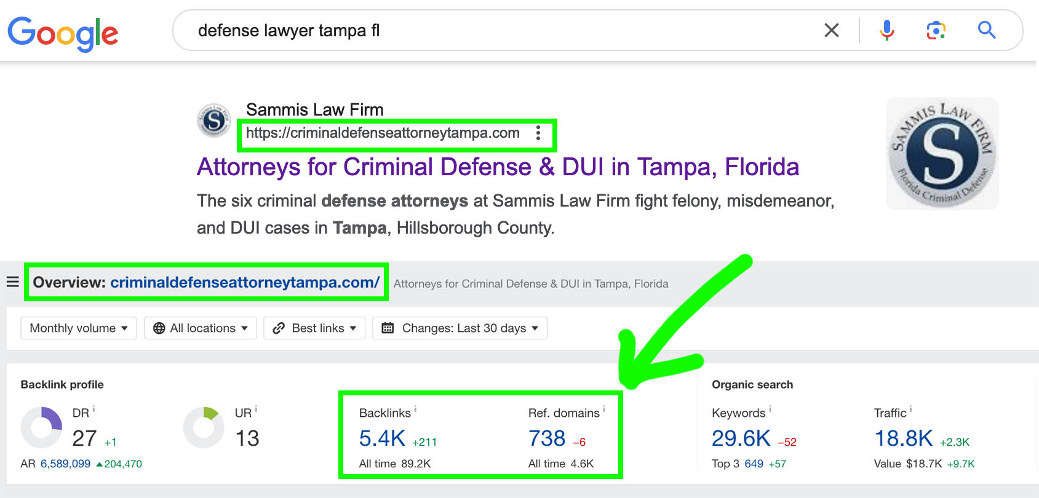Click the DR info tooltip icon
The width and height of the screenshot is (1039, 498).
tap(94, 409)
